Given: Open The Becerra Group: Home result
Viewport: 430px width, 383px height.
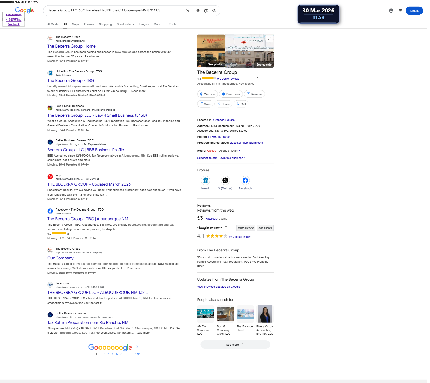Looking at the screenshot, I should pyautogui.click(x=71, y=46).
